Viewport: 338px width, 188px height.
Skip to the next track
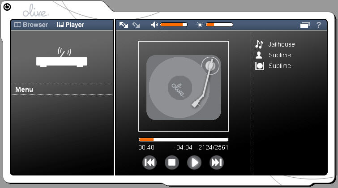pos(217,162)
